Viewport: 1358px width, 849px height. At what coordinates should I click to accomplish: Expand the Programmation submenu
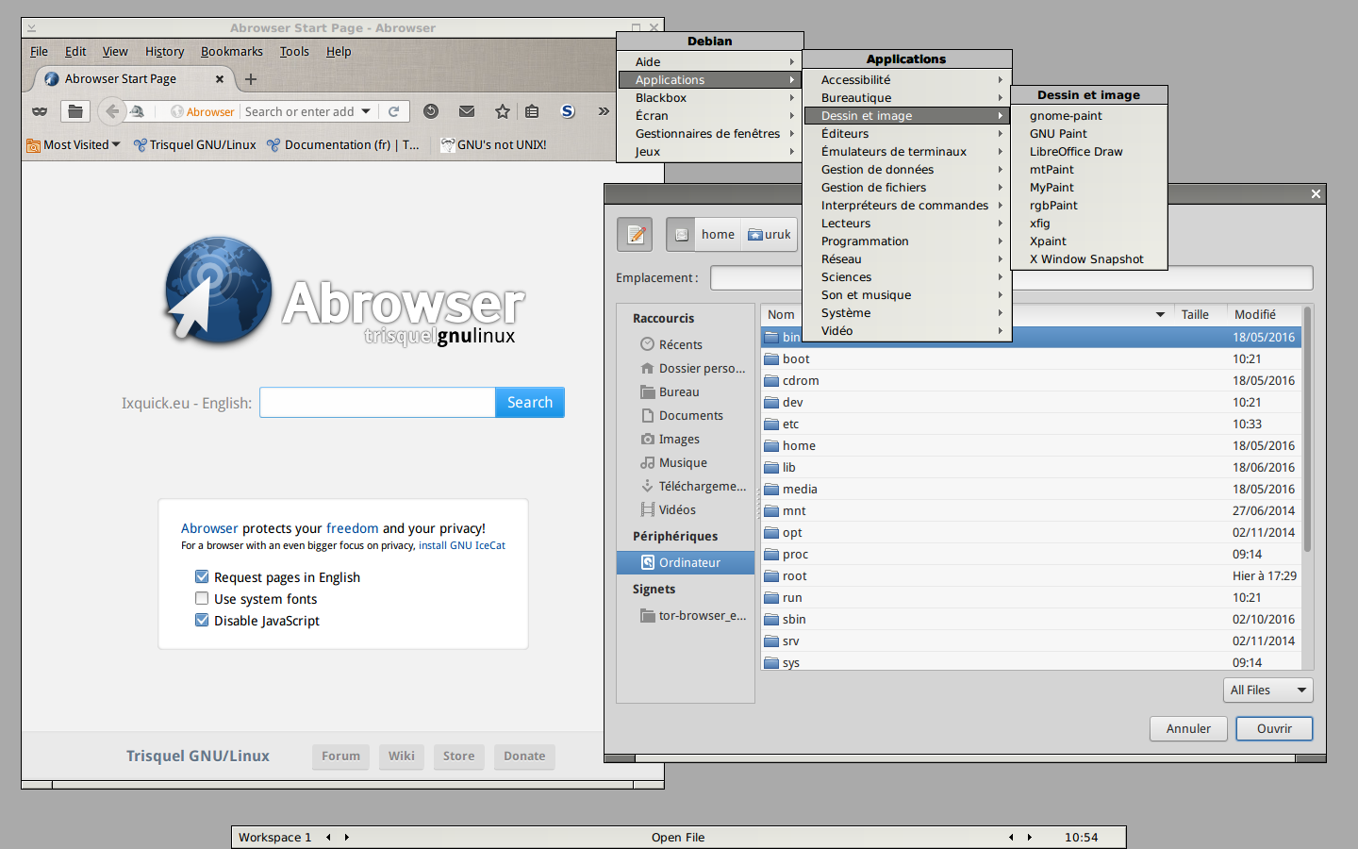[906, 241]
